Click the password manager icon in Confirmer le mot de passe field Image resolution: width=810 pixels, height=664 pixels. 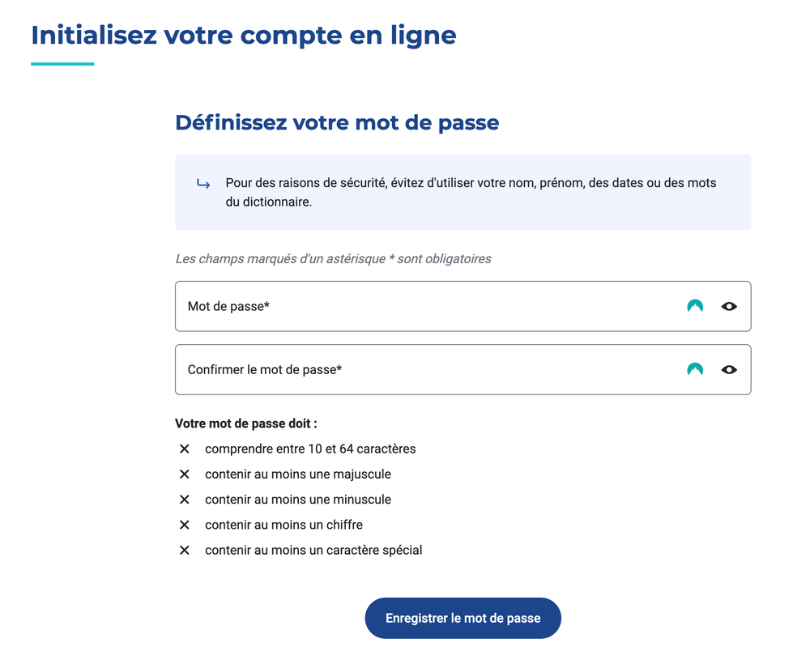point(695,370)
